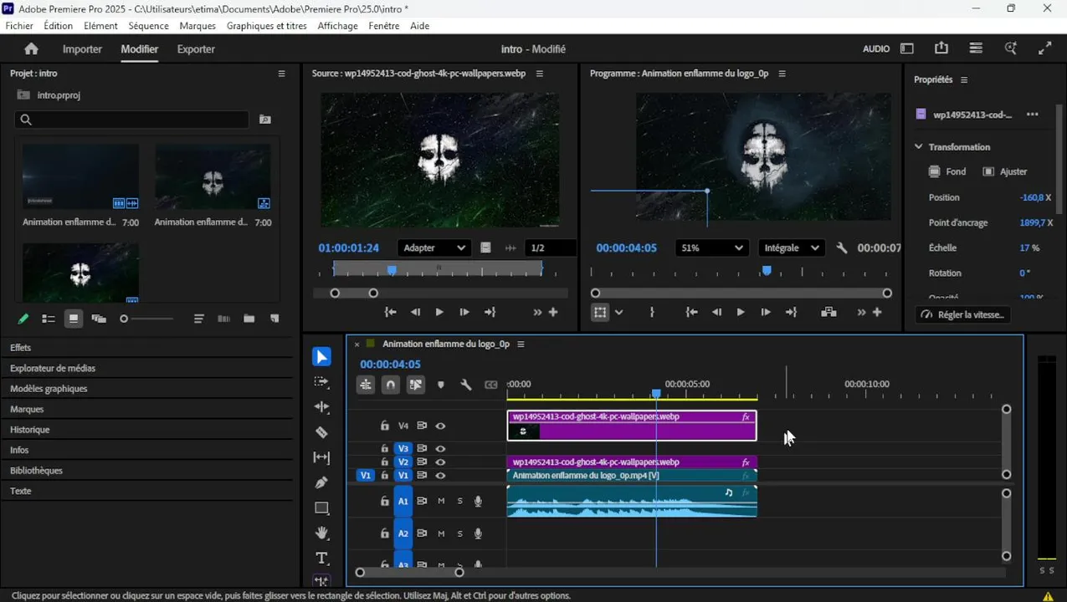The image size is (1067, 602).
Task: Open Quick Export share icon
Action: pos(941,48)
